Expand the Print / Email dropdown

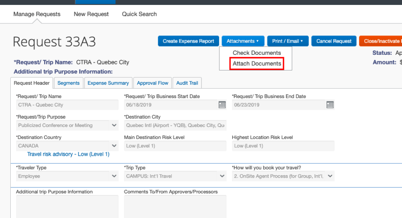pyautogui.click(x=288, y=41)
